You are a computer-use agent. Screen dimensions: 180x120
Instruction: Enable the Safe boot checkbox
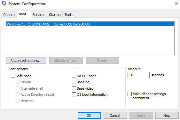pos(13,76)
